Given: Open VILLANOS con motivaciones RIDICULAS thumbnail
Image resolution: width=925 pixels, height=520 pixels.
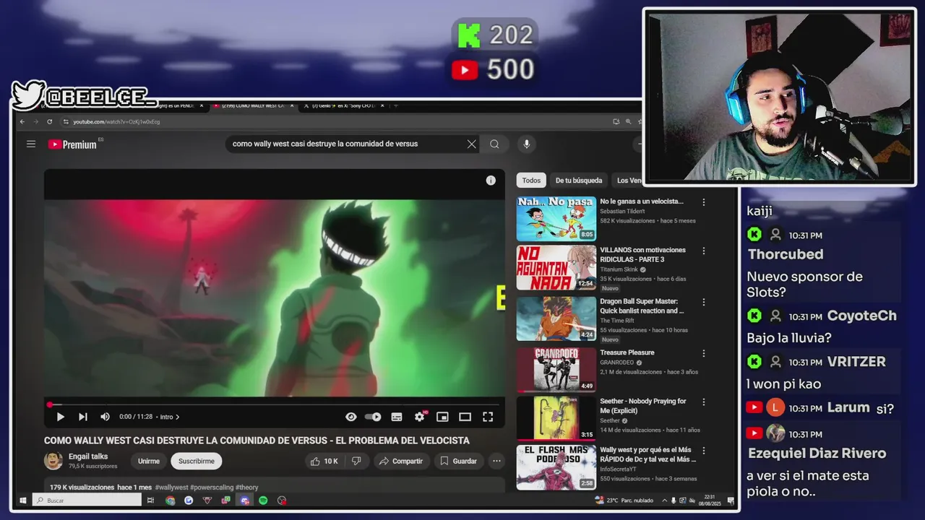Looking at the screenshot, I should point(556,267).
